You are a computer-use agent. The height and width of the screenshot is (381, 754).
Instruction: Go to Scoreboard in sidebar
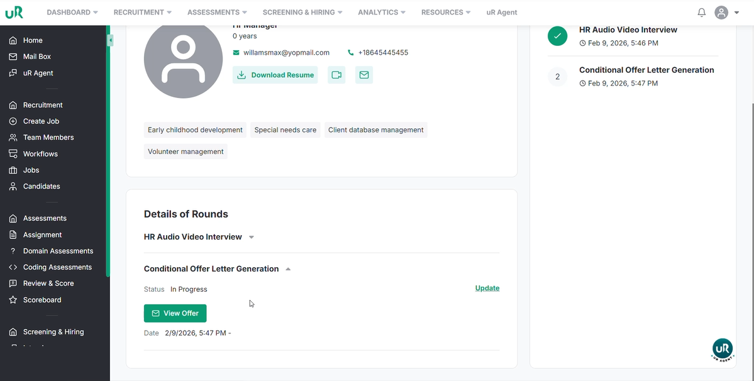coord(42,300)
